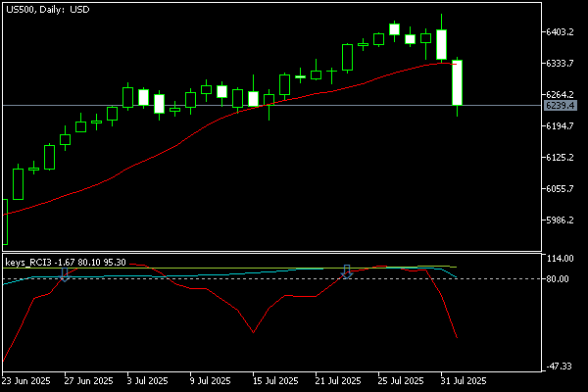This screenshot has width=588, height=392.
Task: Select the down arrow signal near 21 Jul
Action: pyautogui.click(x=347, y=272)
